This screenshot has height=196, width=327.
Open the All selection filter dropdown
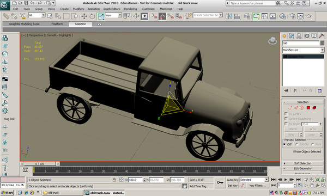tap(37, 15)
